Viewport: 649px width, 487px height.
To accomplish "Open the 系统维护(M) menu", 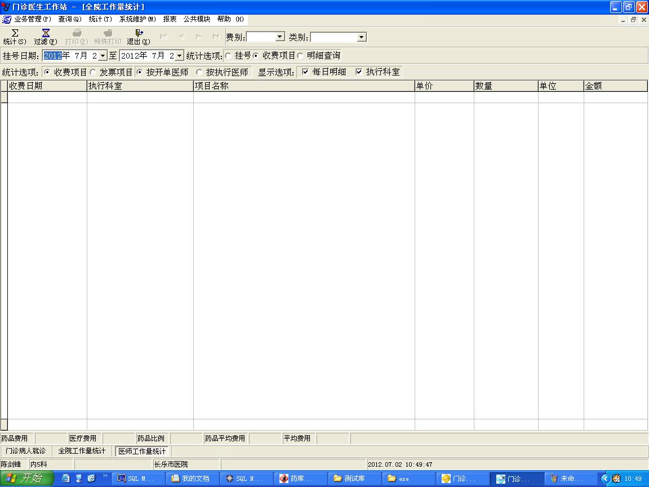I will point(137,19).
